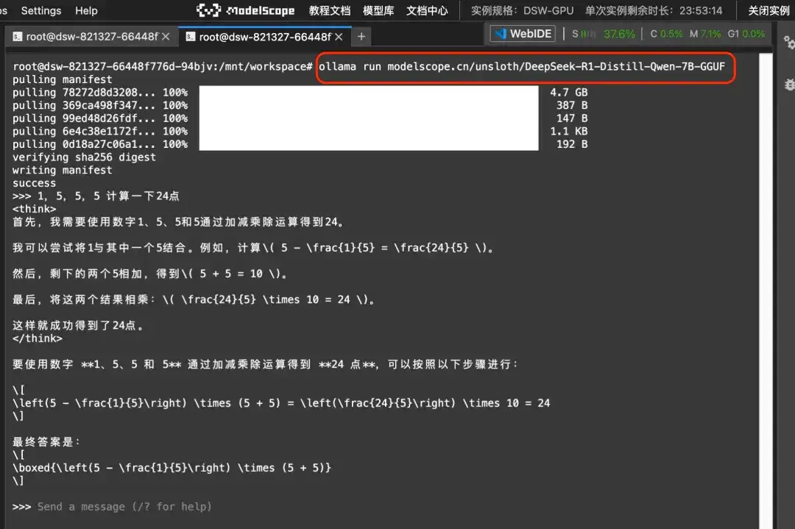The image size is (795, 529).
Task: Close the second terminal tab
Action: click(339, 37)
